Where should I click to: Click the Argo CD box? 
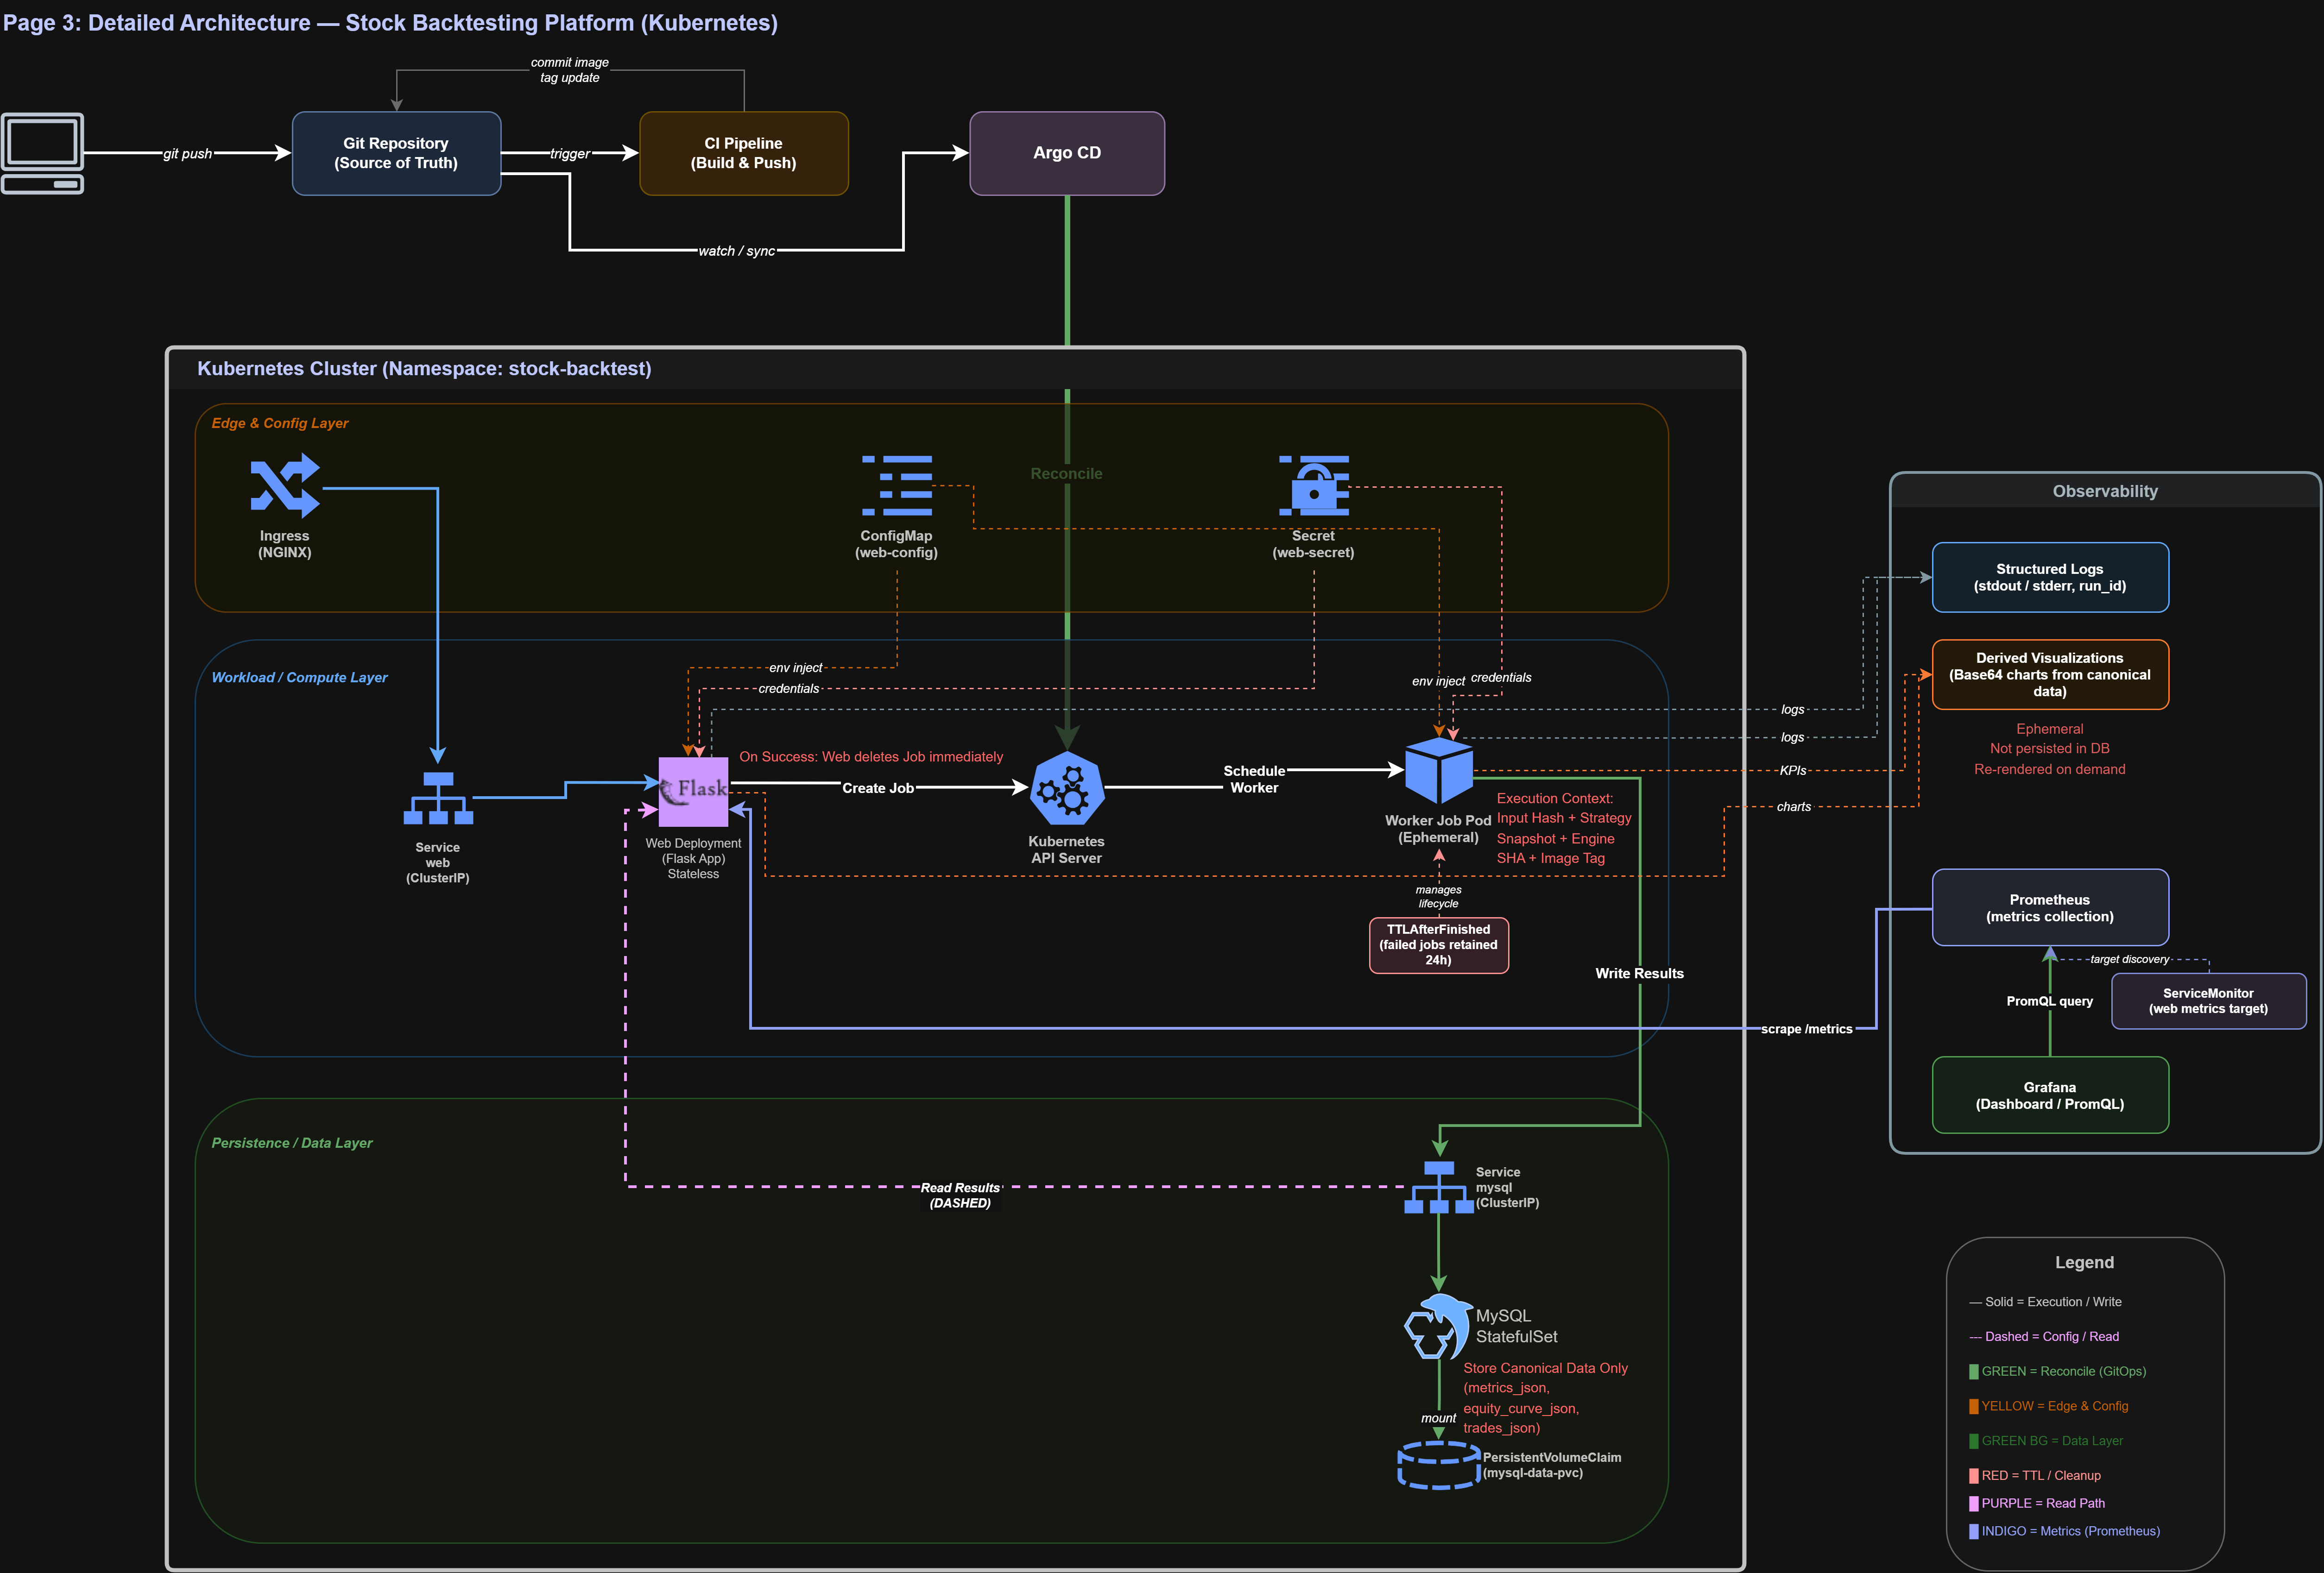click(x=1067, y=153)
